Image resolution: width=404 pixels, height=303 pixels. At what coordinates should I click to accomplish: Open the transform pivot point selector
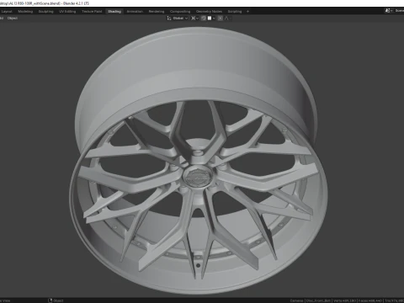point(194,19)
